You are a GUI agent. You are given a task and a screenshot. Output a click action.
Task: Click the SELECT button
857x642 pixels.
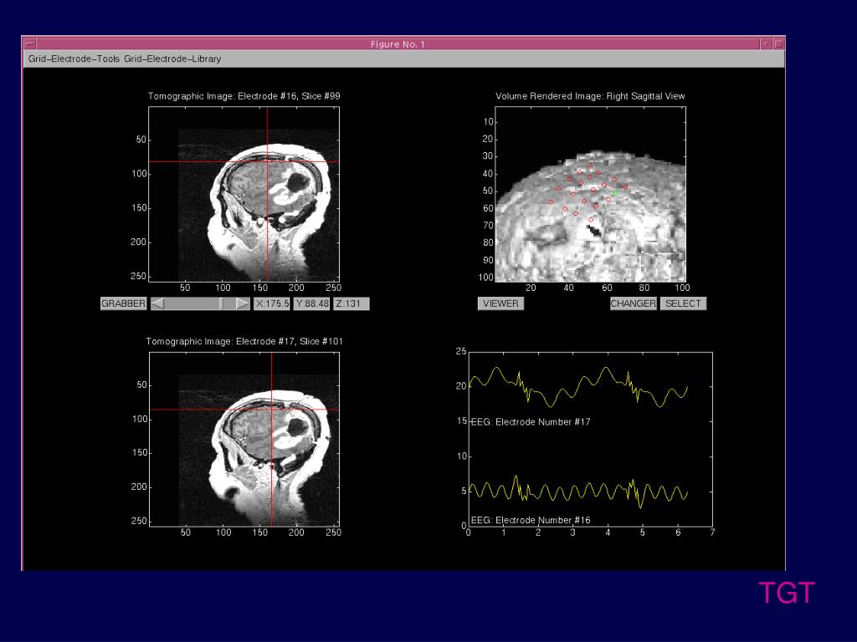[683, 303]
